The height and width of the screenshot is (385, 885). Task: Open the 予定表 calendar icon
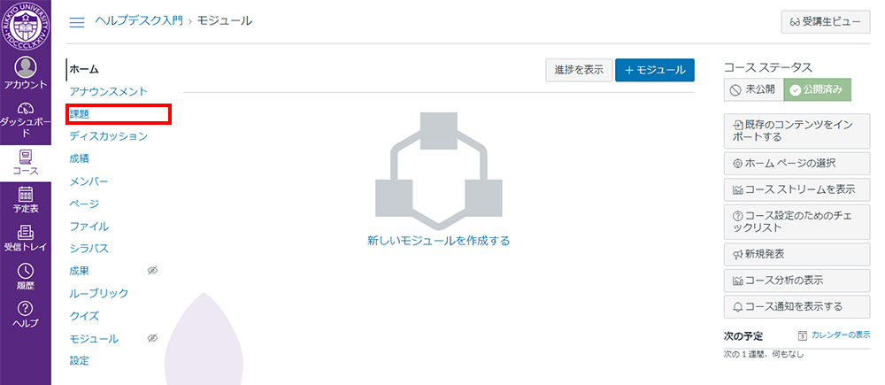(25, 200)
